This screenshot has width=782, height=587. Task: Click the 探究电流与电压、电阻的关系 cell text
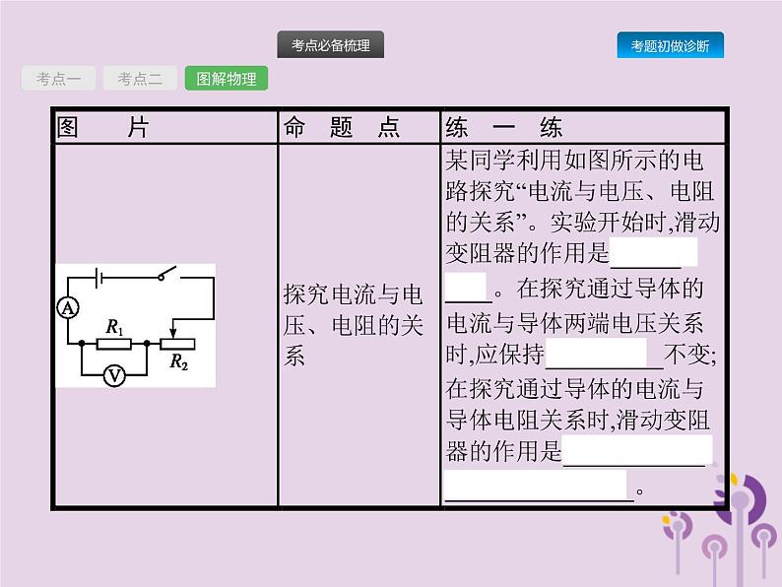353,325
